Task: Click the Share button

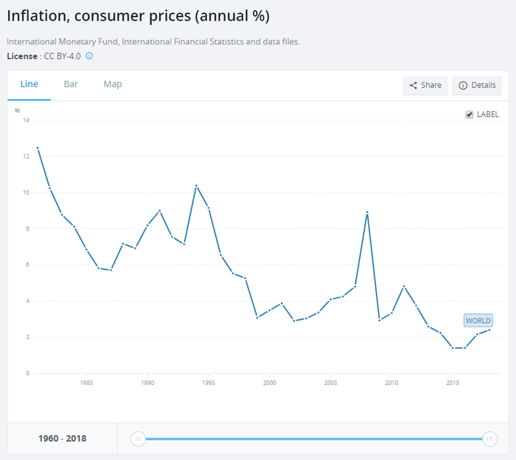Action: click(425, 86)
